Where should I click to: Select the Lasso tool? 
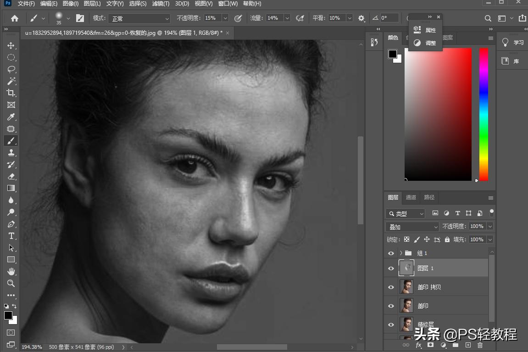(11, 70)
